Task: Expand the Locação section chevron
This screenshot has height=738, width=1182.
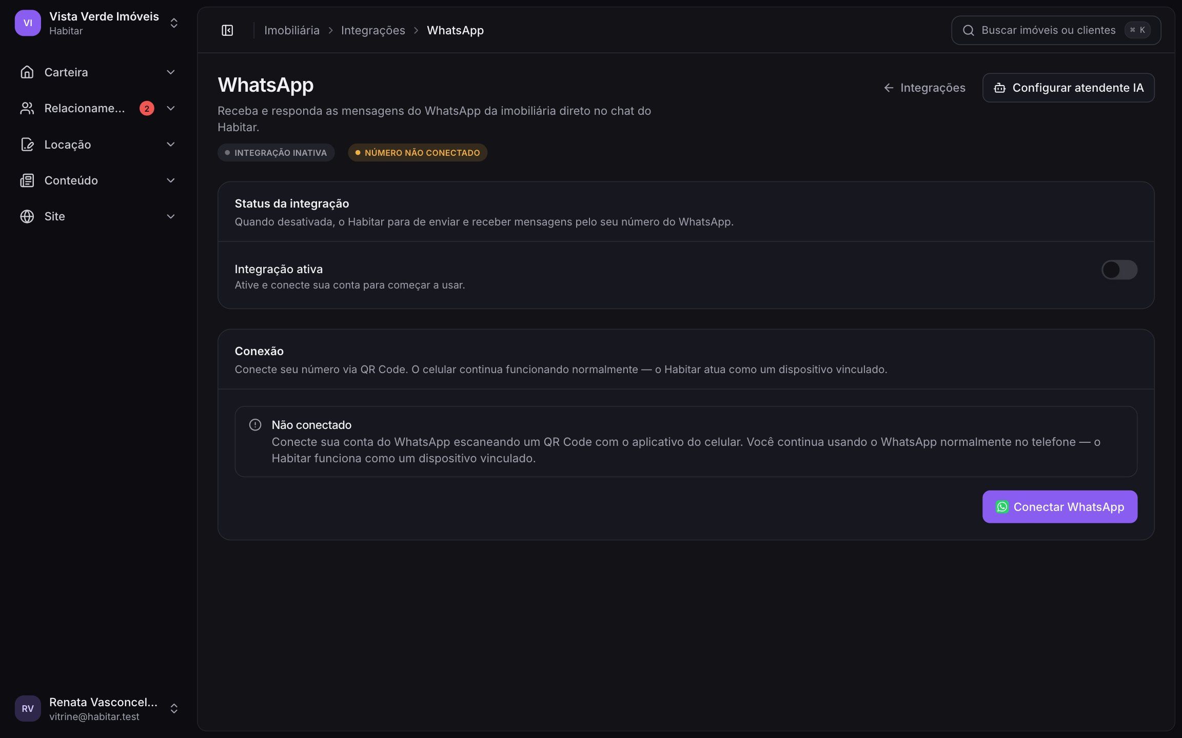Action: (x=171, y=145)
